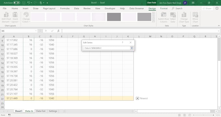Switch to Data In sheet tab

pos(29,111)
